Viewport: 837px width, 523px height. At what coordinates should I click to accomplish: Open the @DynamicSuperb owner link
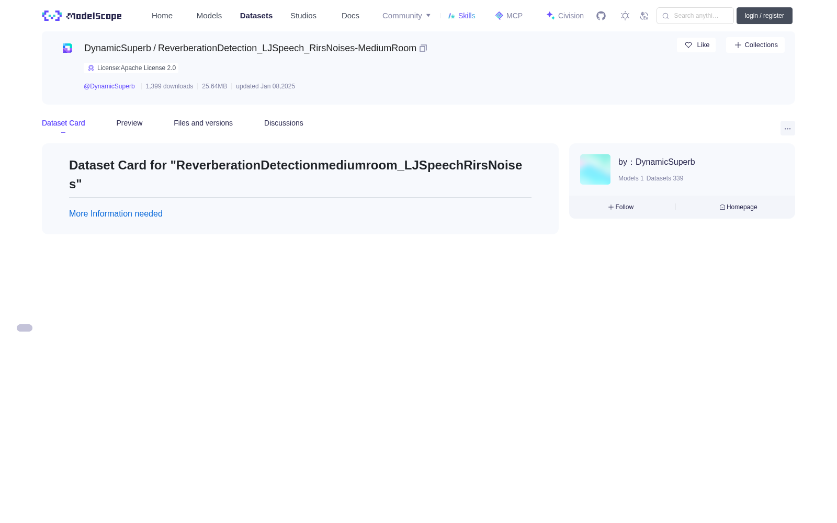pyautogui.click(x=109, y=86)
